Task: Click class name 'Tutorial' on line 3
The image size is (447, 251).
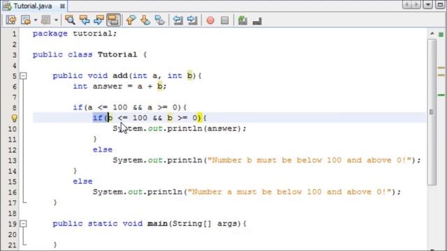Action: coord(117,54)
